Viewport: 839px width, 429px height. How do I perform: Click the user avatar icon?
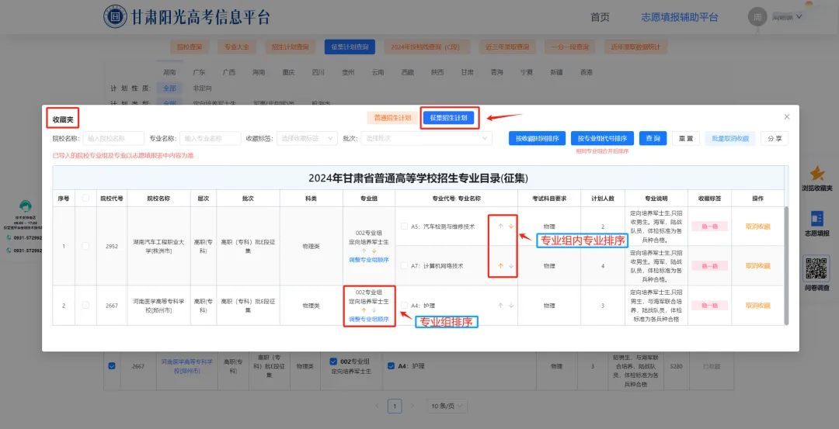pyautogui.click(x=757, y=16)
